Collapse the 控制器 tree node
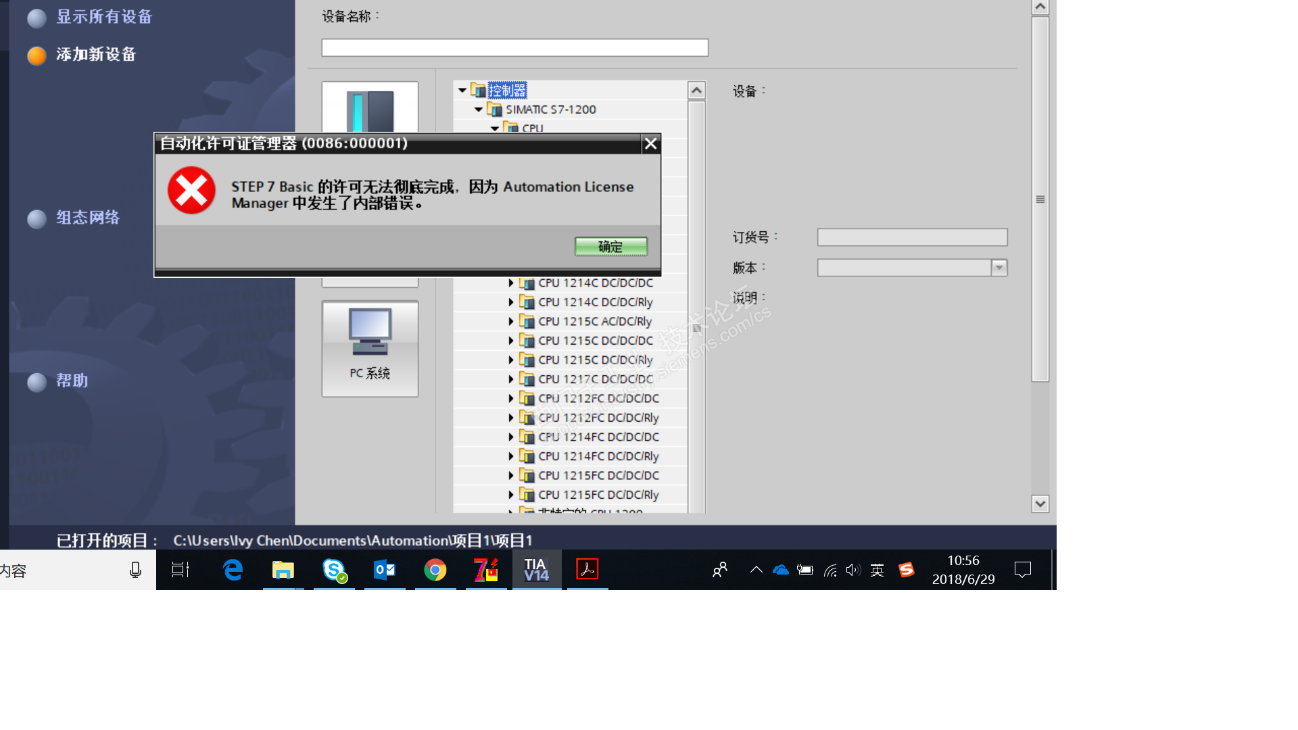The height and width of the screenshot is (730, 1298). pyautogui.click(x=462, y=90)
